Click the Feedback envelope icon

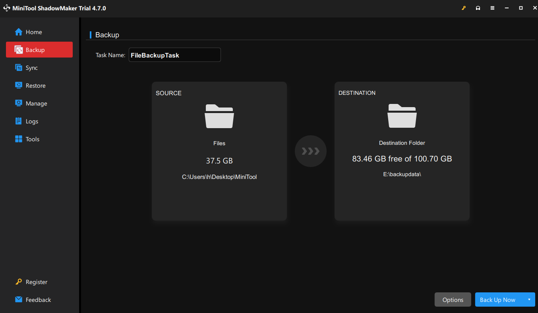[x=19, y=300]
